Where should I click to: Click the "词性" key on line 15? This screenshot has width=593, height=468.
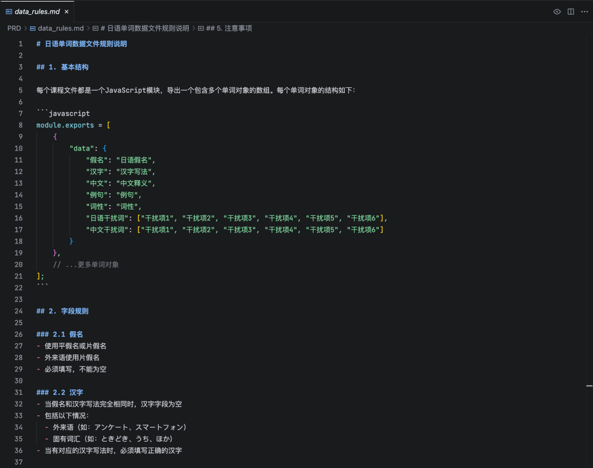pos(97,207)
